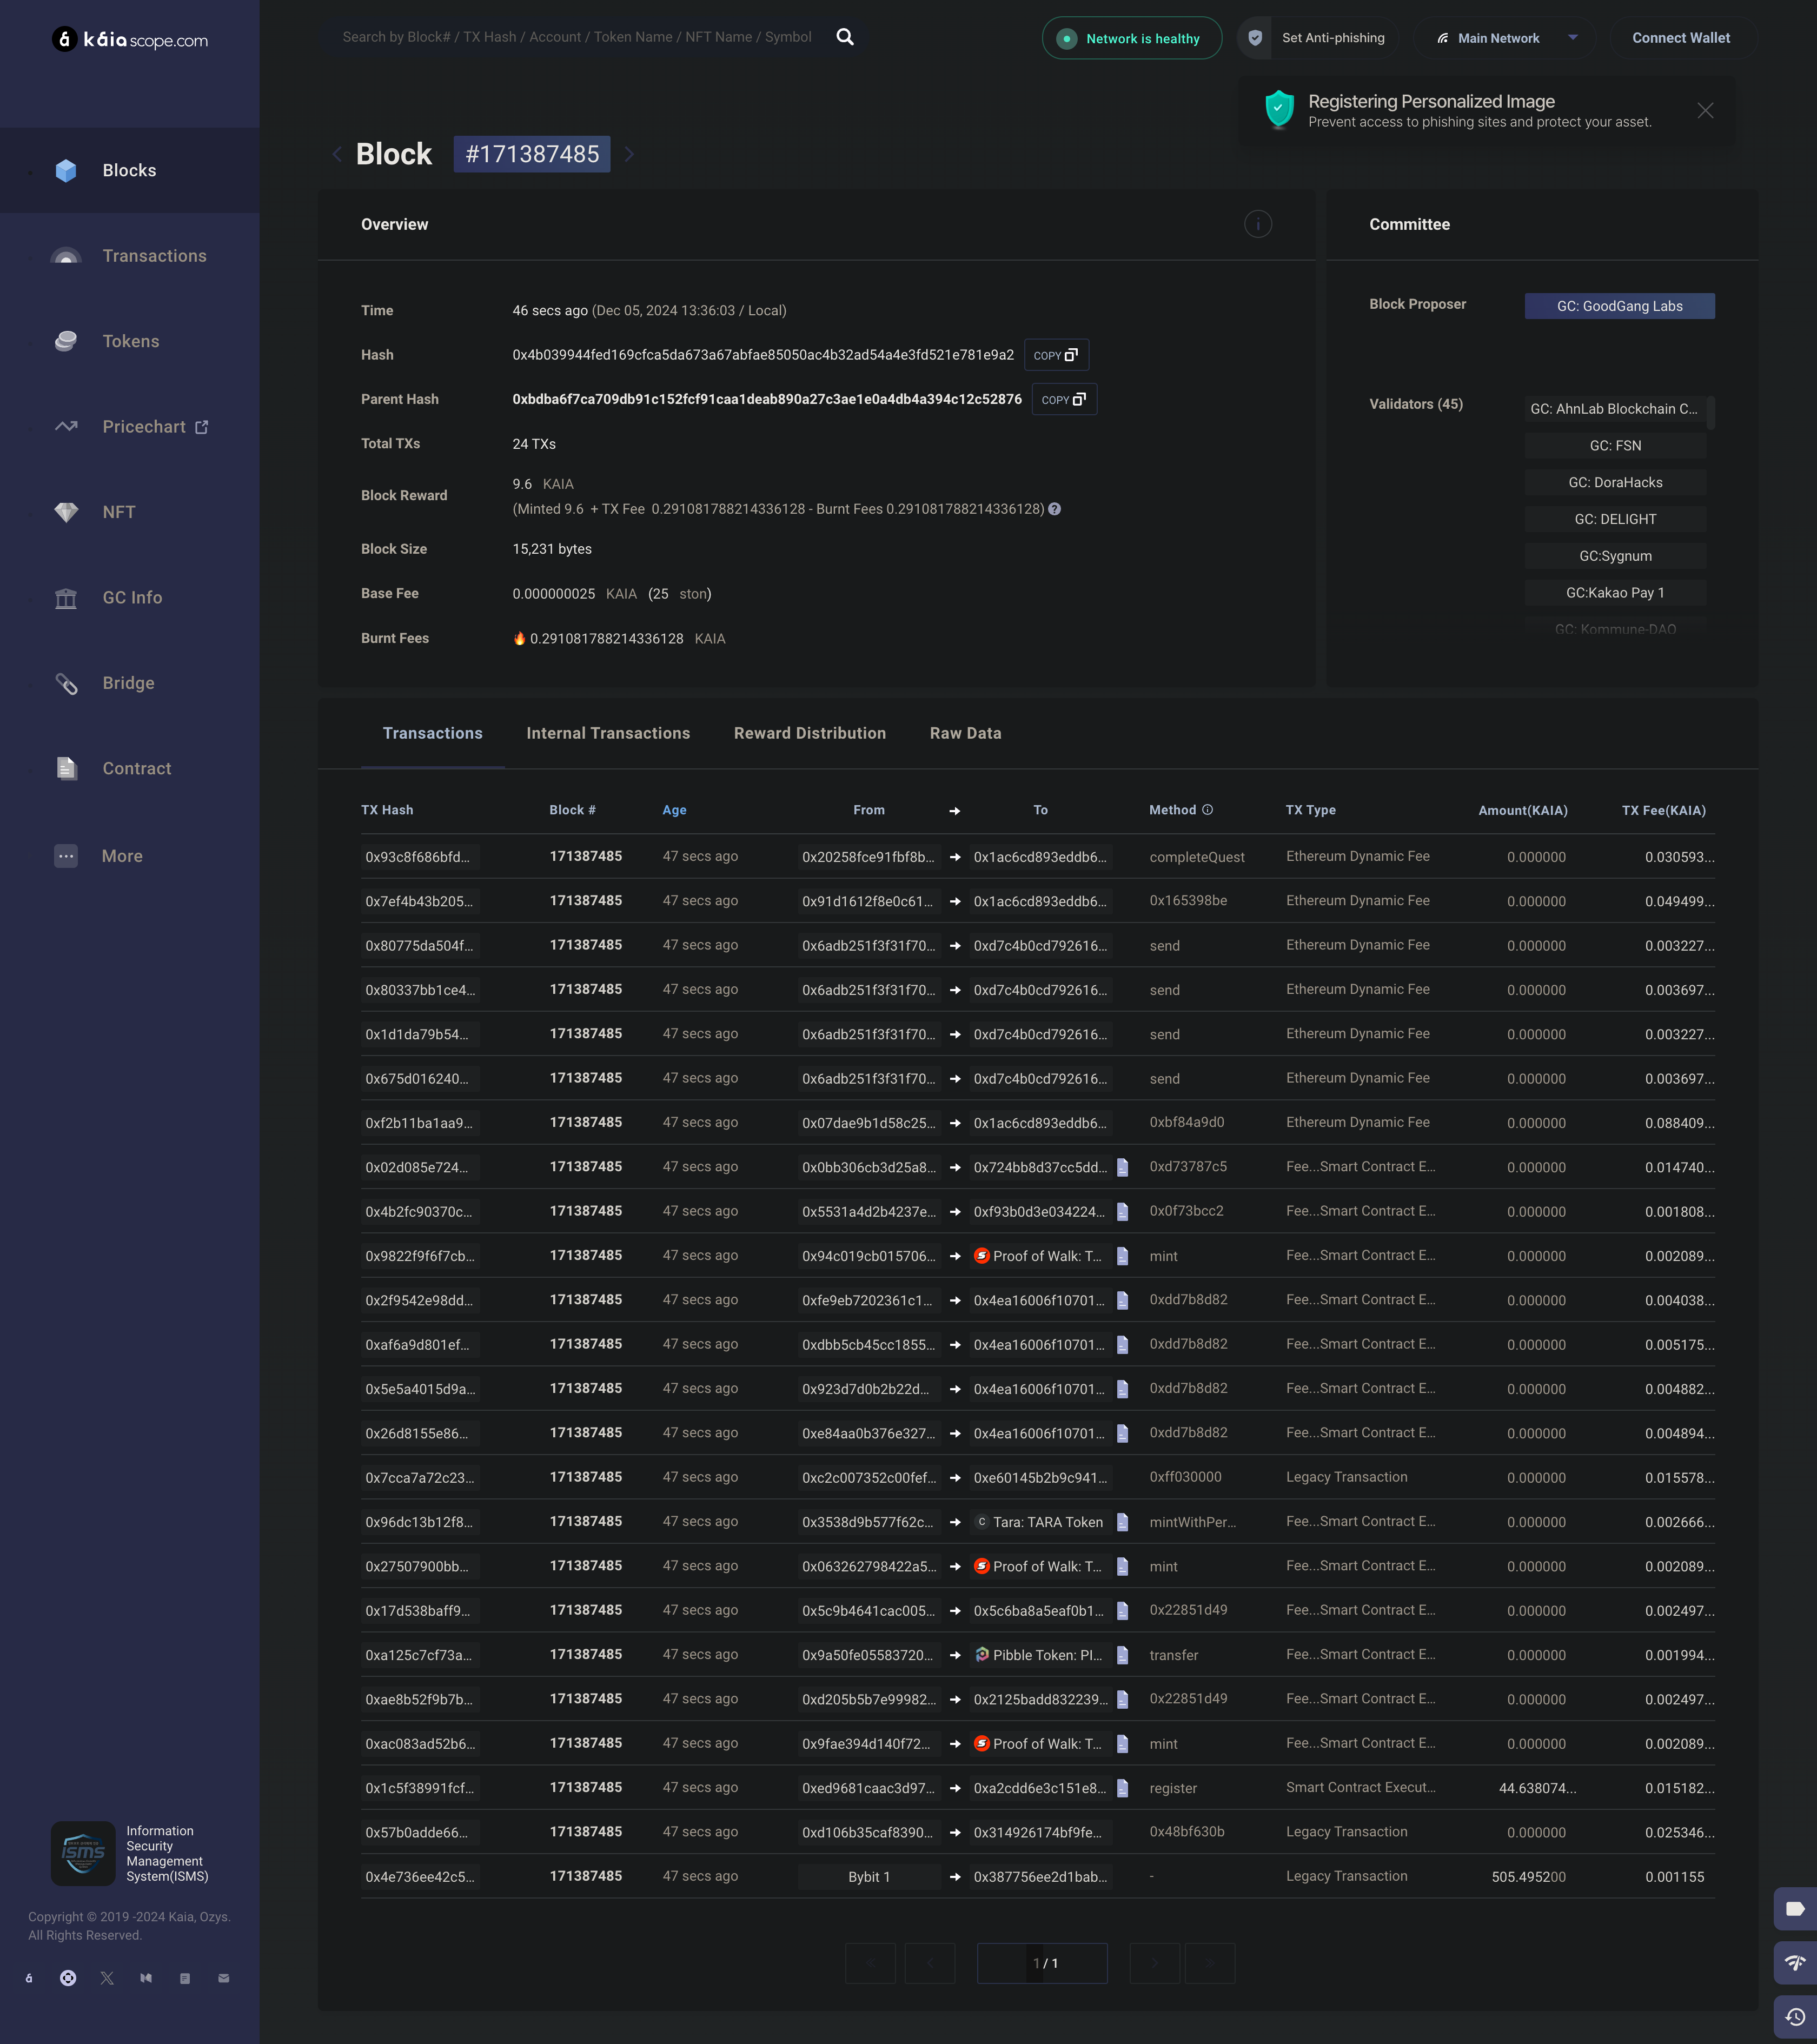
Task: Click the label tag floating button
Action: click(x=1795, y=1908)
